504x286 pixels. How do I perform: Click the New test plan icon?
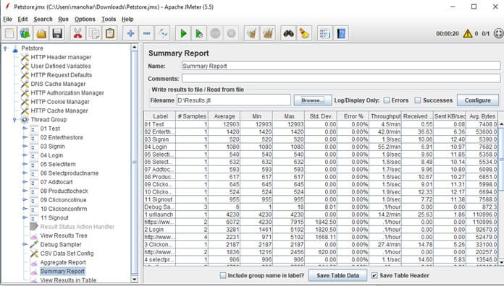(x=9, y=33)
